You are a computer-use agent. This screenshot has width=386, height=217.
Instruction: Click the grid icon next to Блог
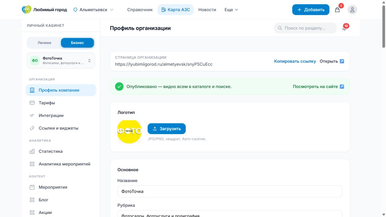tap(32, 200)
